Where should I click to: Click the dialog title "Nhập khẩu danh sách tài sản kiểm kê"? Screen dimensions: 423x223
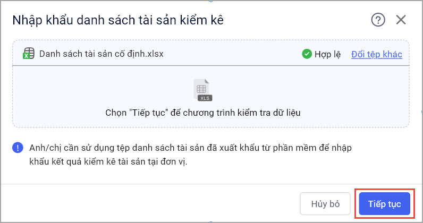(x=118, y=20)
